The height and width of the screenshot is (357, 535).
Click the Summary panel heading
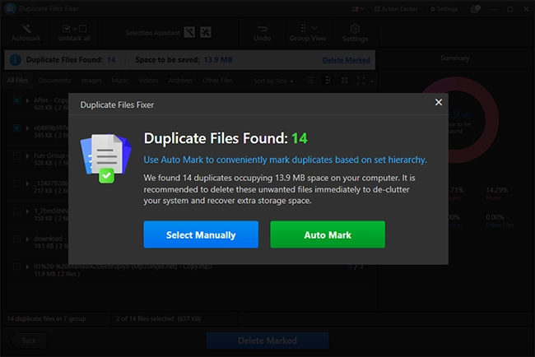(x=454, y=58)
